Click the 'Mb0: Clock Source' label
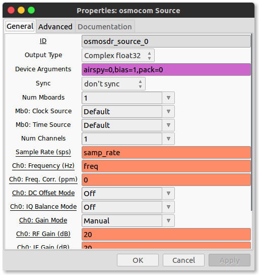259x275 pixels. click(x=43, y=111)
